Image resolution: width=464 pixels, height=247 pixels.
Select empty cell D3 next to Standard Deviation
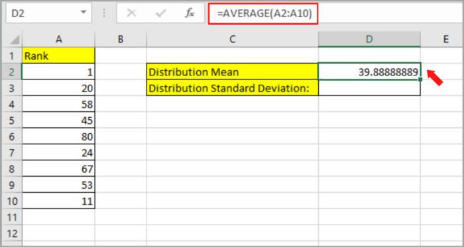click(369, 88)
